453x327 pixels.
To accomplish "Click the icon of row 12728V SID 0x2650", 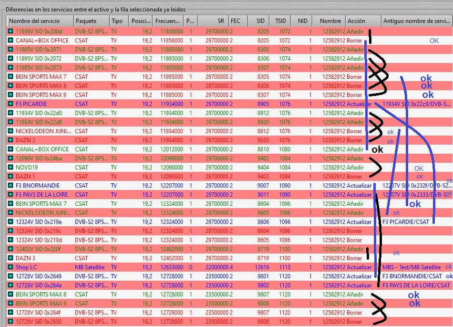I will tap(10, 321).
